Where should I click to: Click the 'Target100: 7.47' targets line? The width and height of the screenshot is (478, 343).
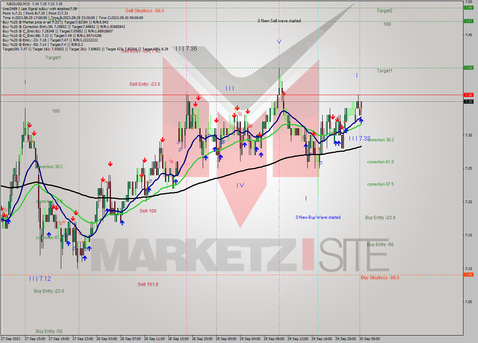tap(85, 49)
